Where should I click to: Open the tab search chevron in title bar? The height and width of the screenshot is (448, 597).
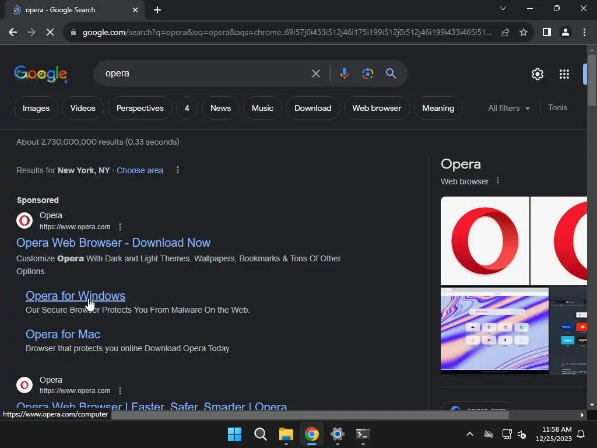click(503, 8)
